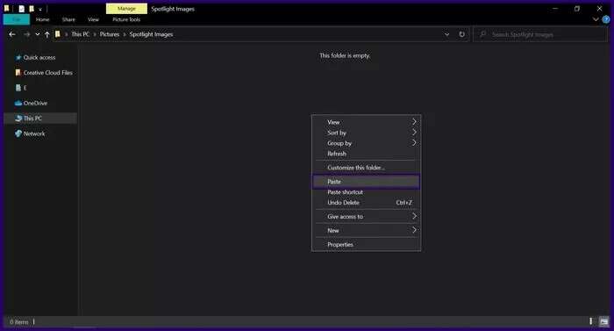Click the quick access toolbar customize arrow
Viewport: 614px width, 331px height.
click(x=40, y=9)
